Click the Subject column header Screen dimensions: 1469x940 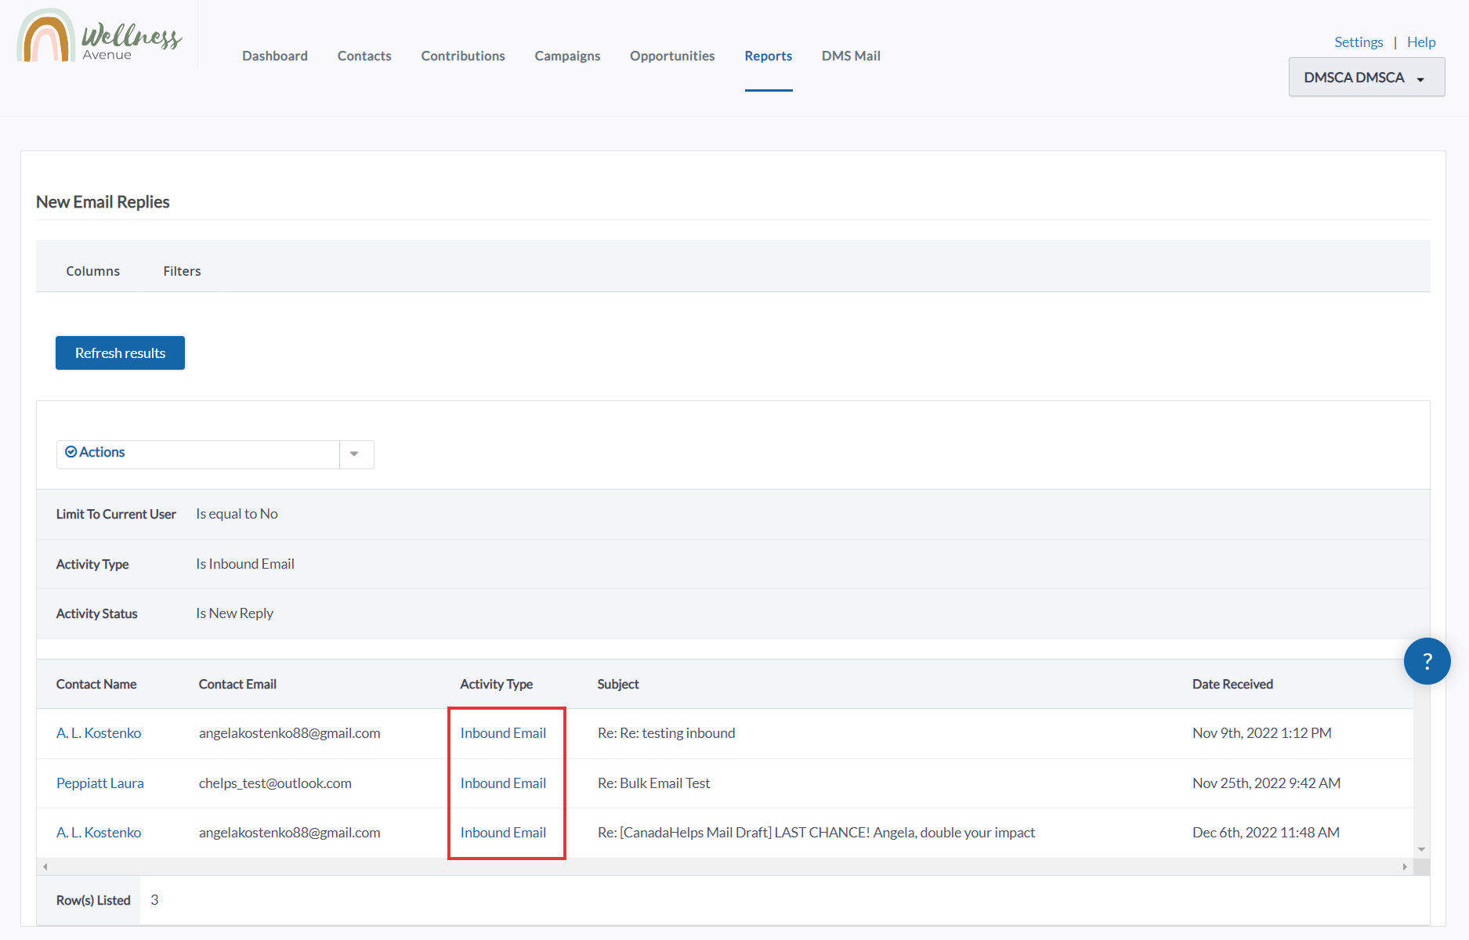point(618,684)
